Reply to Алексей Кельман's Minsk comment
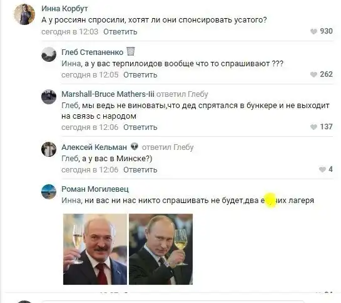The height and width of the screenshot is (303, 341). tap(140, 170)
